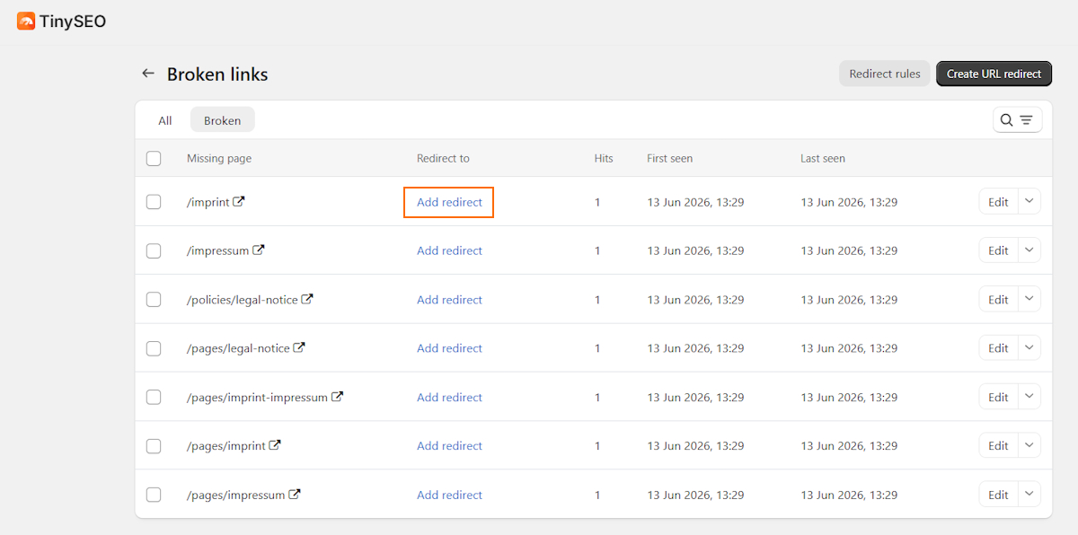Expand Edit chevron for /pages/imprint-impressum
This screenshot has width=1078, height=535.
click(1029, 397)
